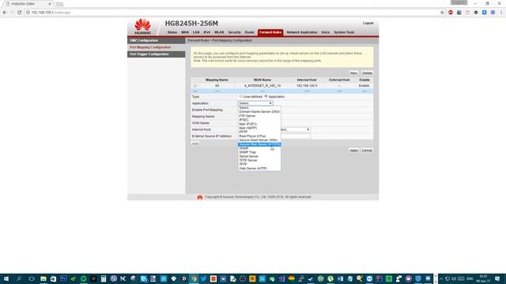Open the Internal Host select dropdown

tap(295, 129)
